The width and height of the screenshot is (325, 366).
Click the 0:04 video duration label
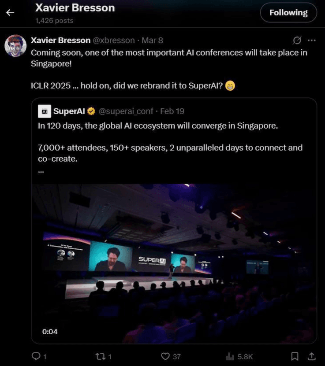coord(50,332)
